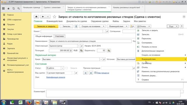Open Firefox from the taskbar

tap(29, 102)
